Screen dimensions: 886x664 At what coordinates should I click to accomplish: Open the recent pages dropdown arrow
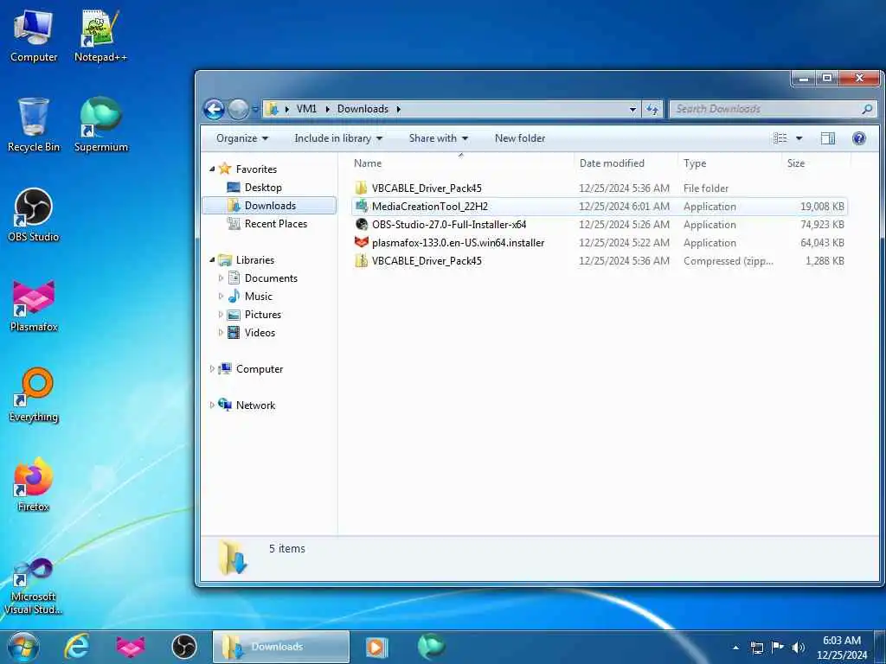click(255, 109)
